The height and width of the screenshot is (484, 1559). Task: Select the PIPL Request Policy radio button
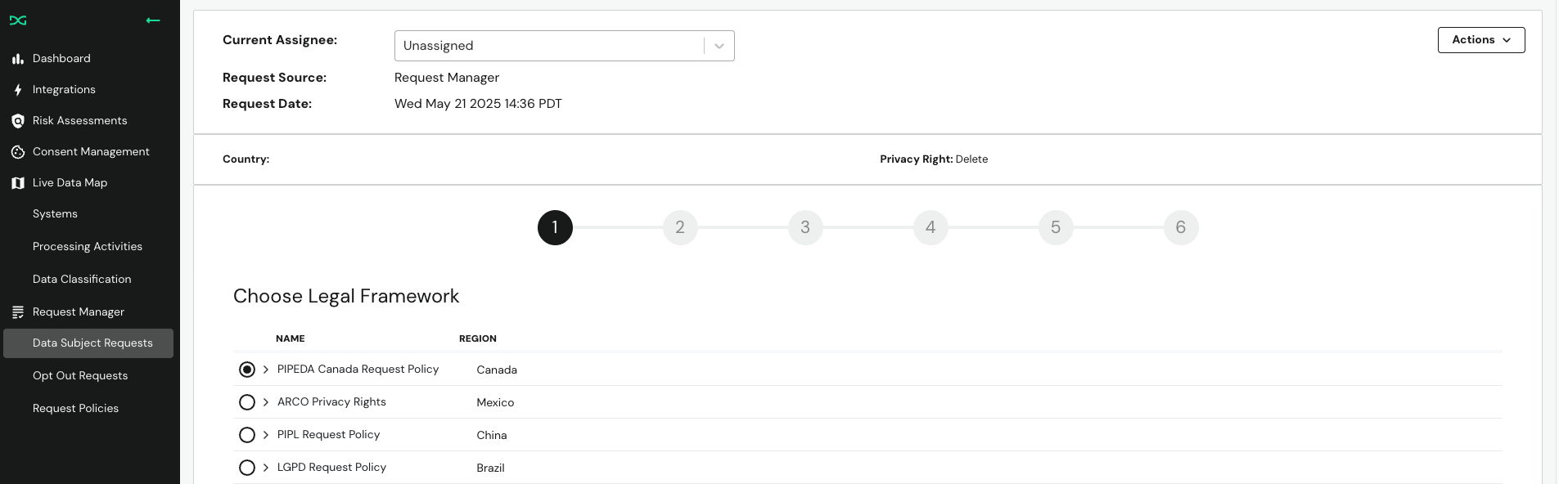coord(247,435)
